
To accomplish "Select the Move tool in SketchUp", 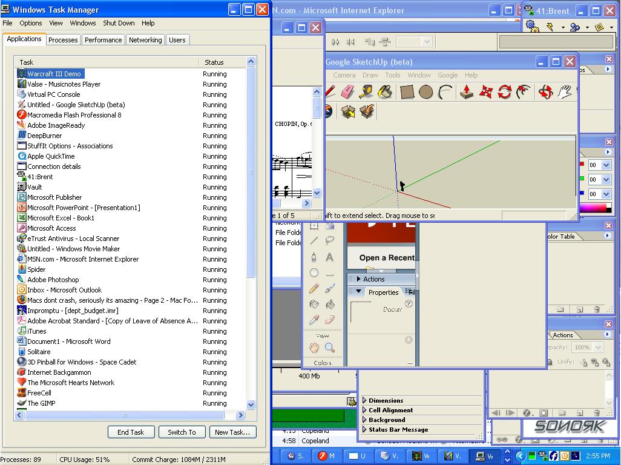I will [x=485, y=92].
